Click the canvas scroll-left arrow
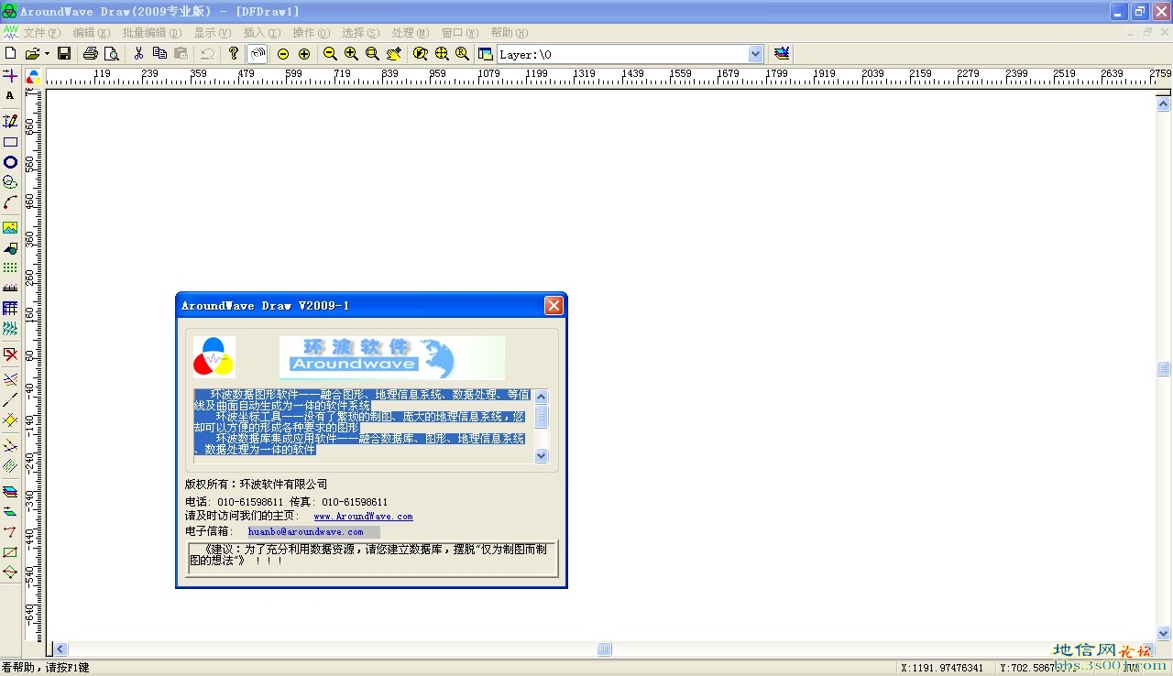 60,649
